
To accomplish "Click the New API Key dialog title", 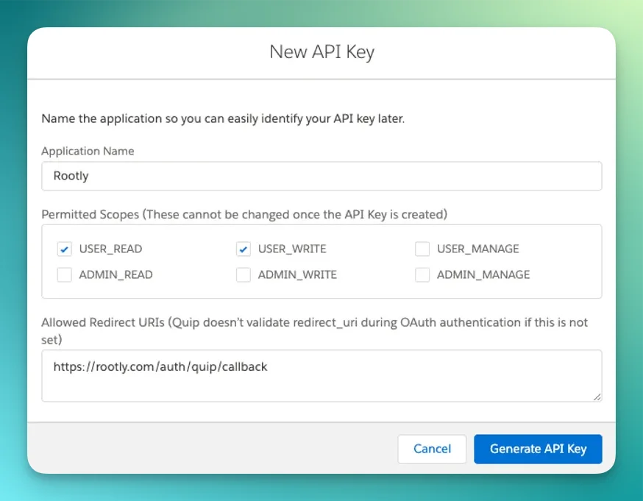I will tap(322, 52).
